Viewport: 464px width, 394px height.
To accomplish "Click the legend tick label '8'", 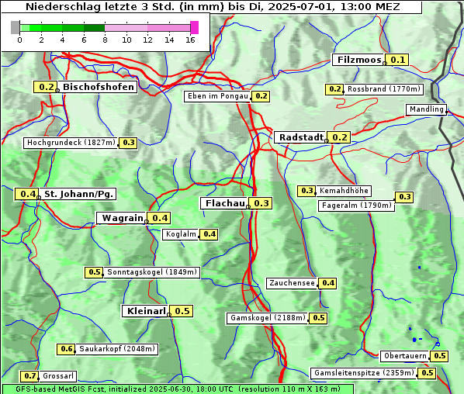I will pyautogui.click(x=105, y=40).
